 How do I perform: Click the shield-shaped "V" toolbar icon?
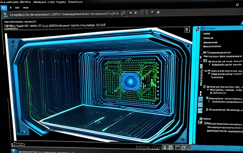click(158, 12)
